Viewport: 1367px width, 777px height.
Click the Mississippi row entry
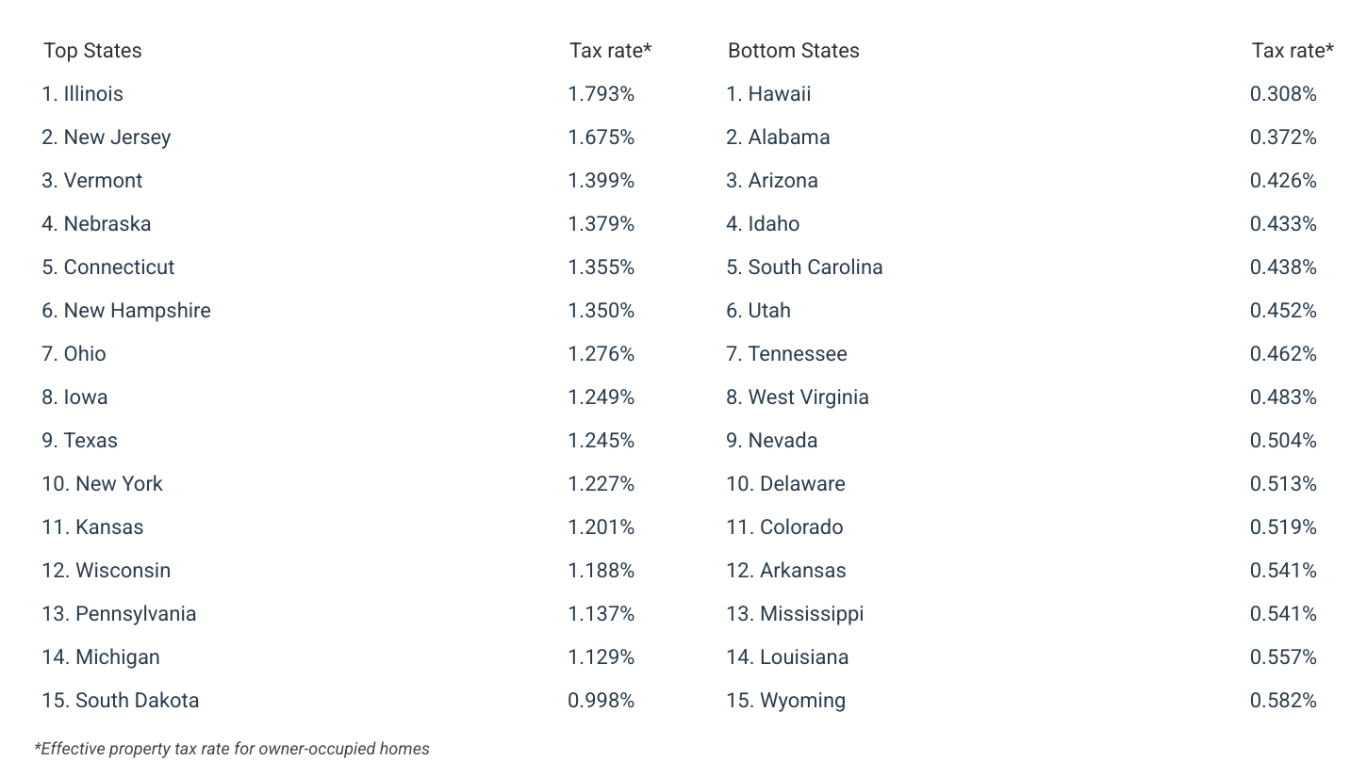point(795,614)
